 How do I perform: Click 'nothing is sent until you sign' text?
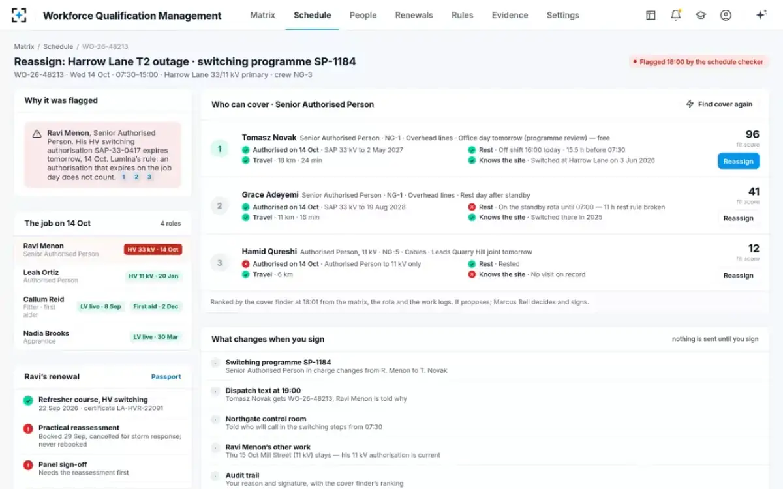(x=715, y=339)
